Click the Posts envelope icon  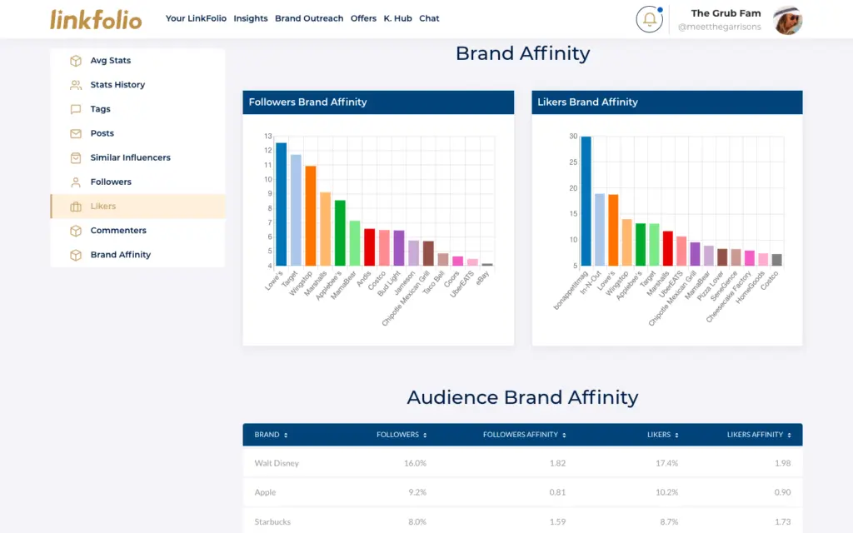pyautogui.click(x=76, y=133)
